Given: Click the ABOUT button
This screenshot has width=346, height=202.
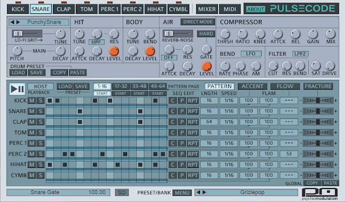Looking at the screenshot, I should tap(256, 9).
